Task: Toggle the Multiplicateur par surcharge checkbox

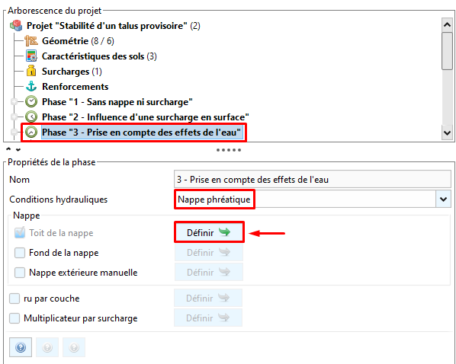Action: 14,318
